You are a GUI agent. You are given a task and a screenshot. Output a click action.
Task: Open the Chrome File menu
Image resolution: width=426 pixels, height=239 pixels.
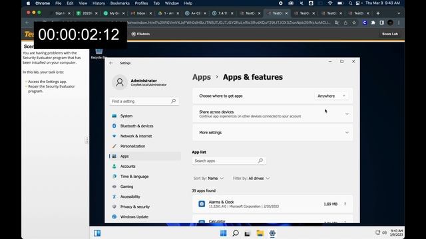58,3
